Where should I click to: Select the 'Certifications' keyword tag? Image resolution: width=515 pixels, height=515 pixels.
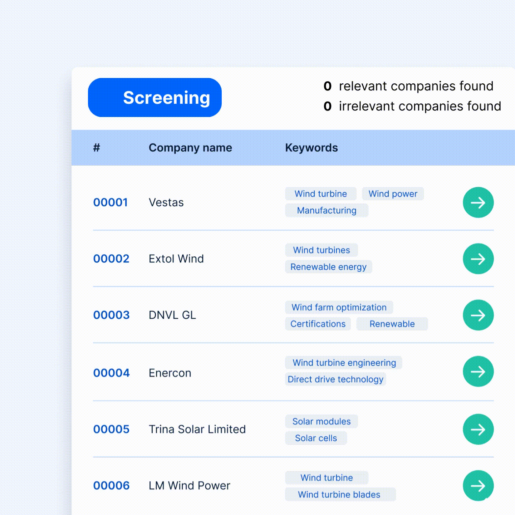[x=318, y=324]
